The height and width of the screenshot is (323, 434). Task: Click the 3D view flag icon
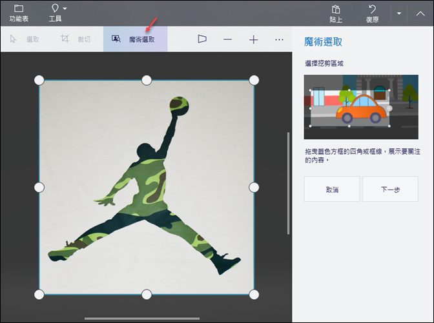[202, 39]
